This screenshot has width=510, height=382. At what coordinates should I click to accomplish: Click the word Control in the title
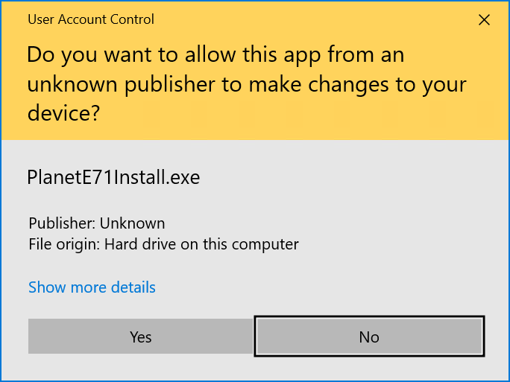point(132,19)
